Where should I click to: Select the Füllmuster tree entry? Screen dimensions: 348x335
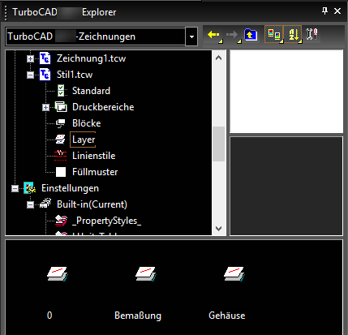click(95, 172)
